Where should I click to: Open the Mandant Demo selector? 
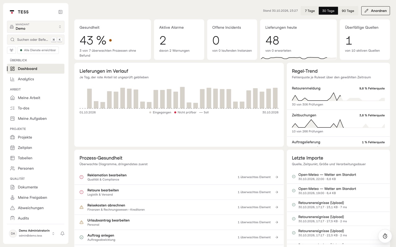[36, 27]
